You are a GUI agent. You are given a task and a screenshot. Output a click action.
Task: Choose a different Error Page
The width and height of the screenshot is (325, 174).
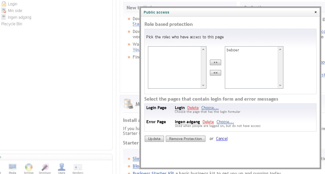(x=225, y=122)
